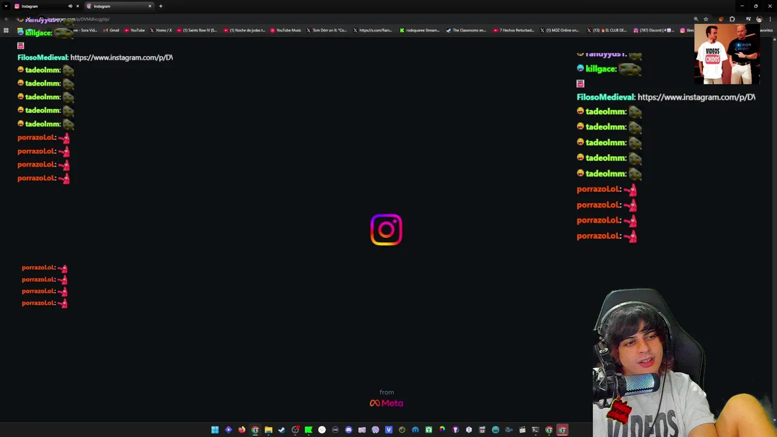Mute the first Instagram tab's audio
The width and height of the screenshot is (777, 437).
[70, 6]
